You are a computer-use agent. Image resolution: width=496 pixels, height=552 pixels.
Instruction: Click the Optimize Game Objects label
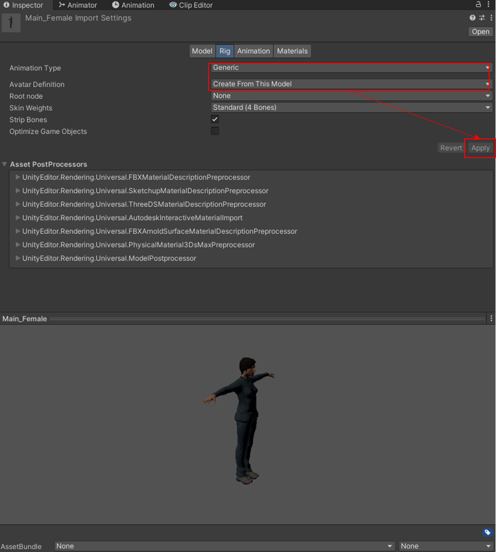48,131
